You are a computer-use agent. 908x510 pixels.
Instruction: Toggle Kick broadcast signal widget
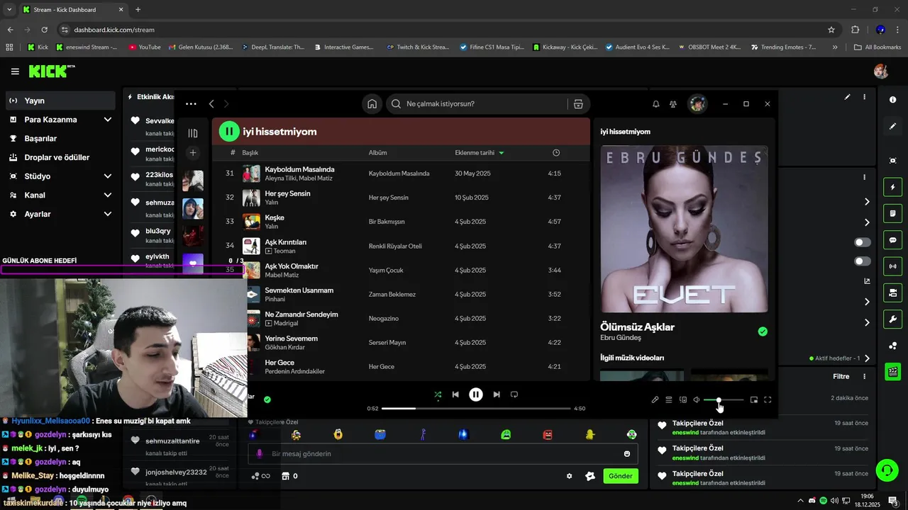pyautogui.click(x=892, y=266)
